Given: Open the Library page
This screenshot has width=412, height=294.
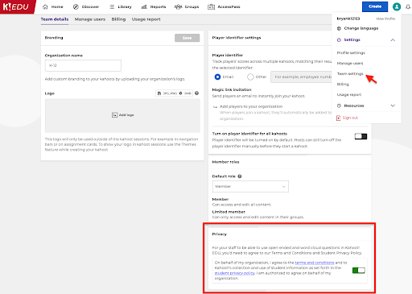Looking at the screenshot, I should (x=121, y=6).
